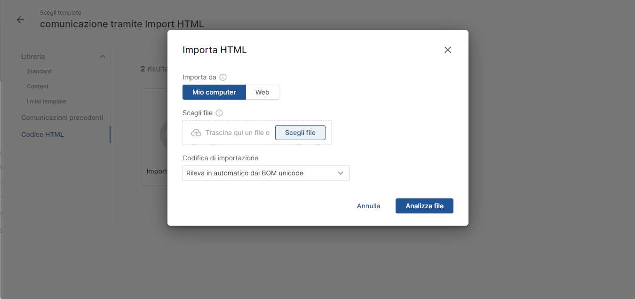
Task: Open the Codifica di importazione dropdown
Action: 266,173
